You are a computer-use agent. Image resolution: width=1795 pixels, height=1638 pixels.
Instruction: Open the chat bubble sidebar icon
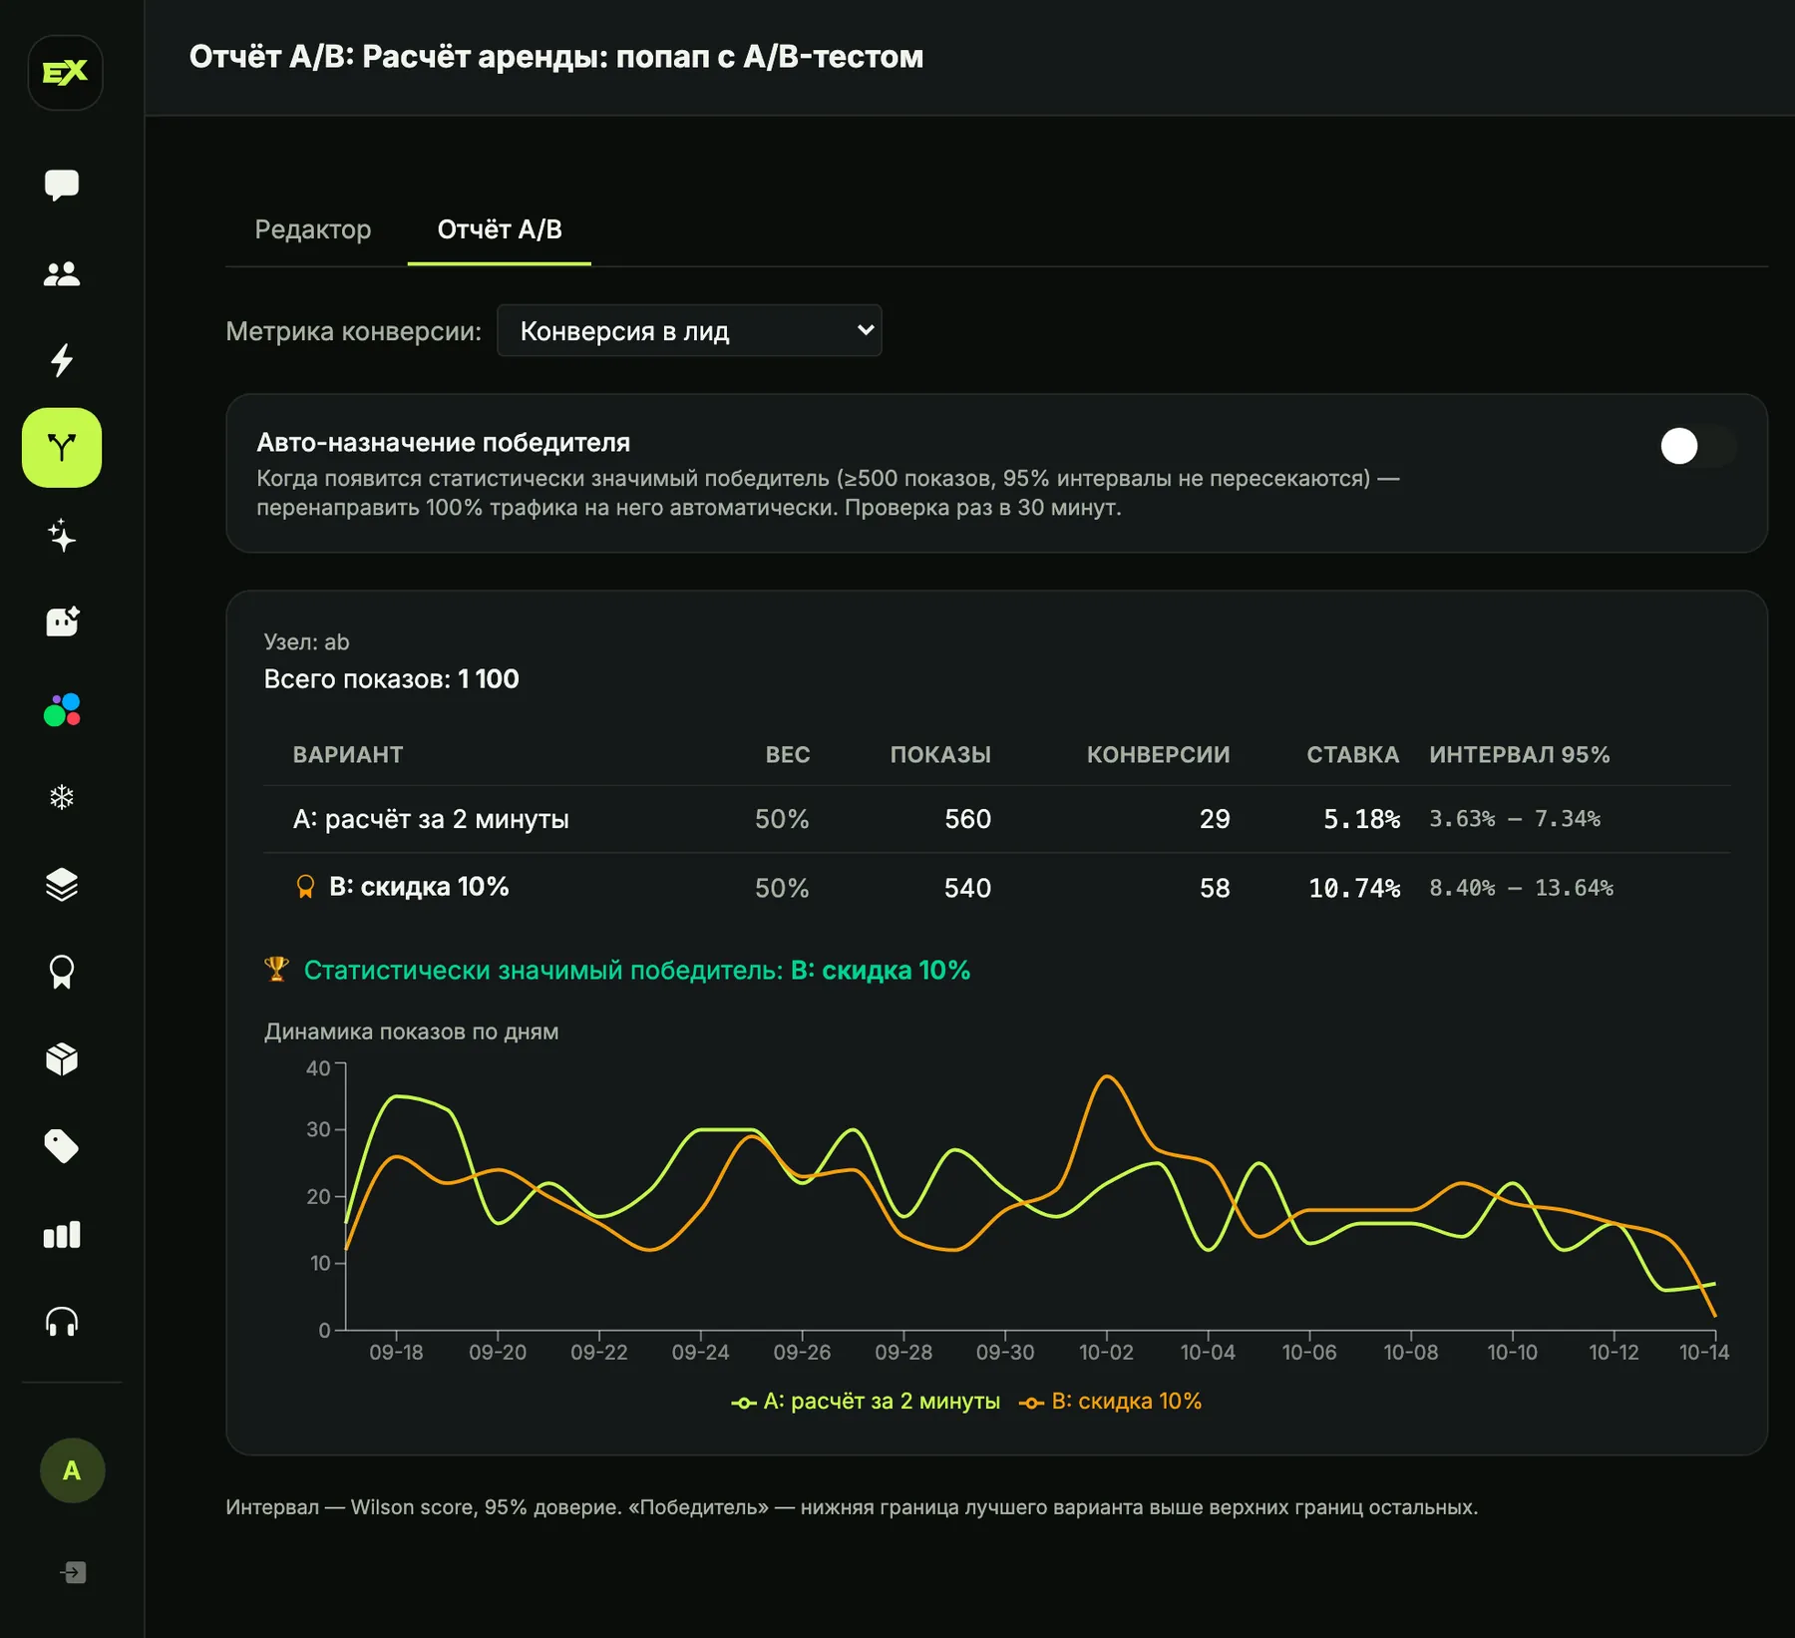tap(62, 185)
